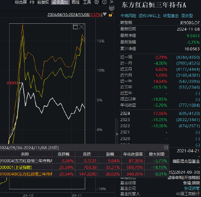Click the 名称 column header
The height and width of the screenshot is (197, 201).
coord(25,154)
